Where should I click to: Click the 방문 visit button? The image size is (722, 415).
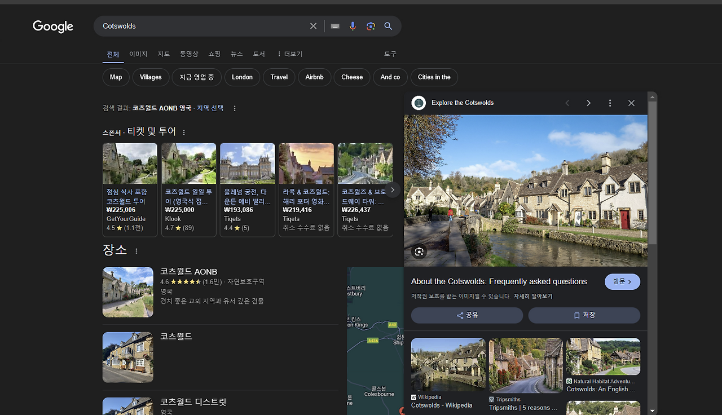tap(622, 281)
